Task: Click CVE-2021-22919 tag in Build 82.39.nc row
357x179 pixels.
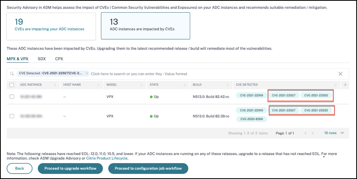Action: [251, 110]
